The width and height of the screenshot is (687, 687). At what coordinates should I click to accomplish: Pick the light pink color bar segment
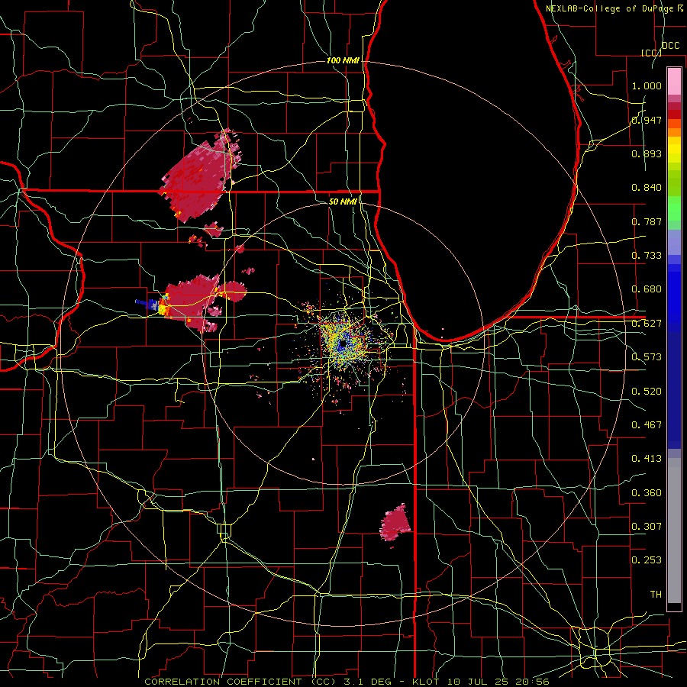(674, 81)
